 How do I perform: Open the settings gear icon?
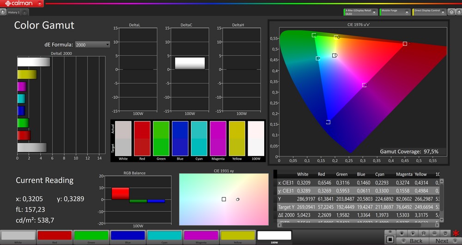tap(450, 12)
